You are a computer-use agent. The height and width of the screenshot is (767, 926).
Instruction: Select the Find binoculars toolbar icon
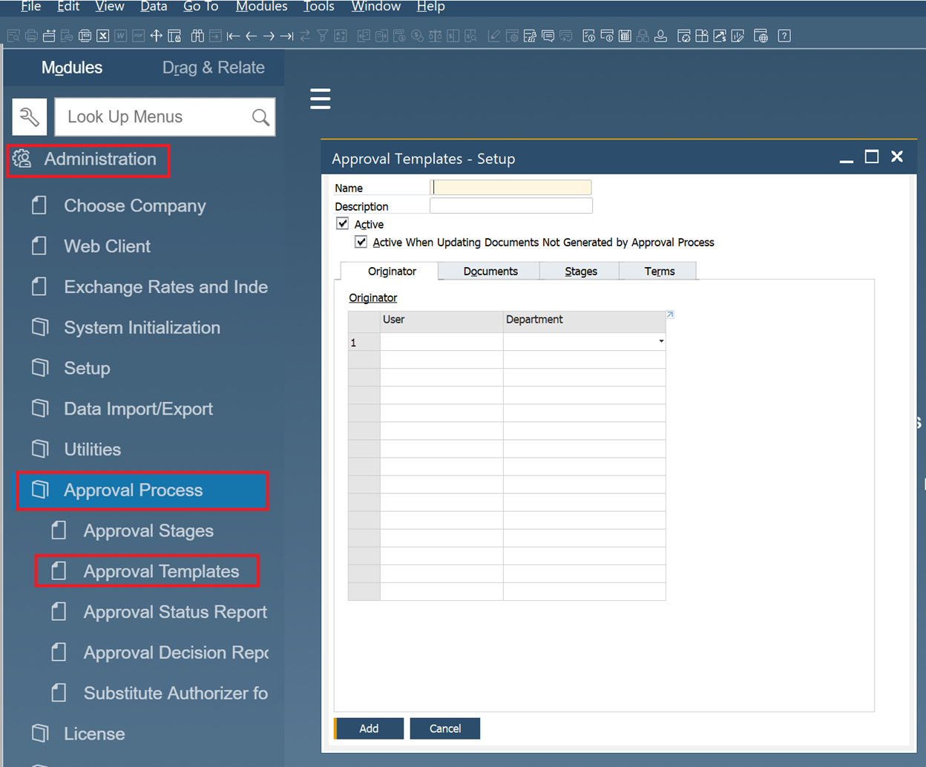click(198, 35)
